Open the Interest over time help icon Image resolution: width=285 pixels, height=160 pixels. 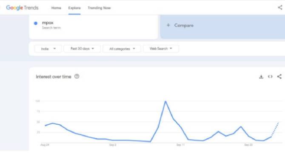[x=77, y=76]
